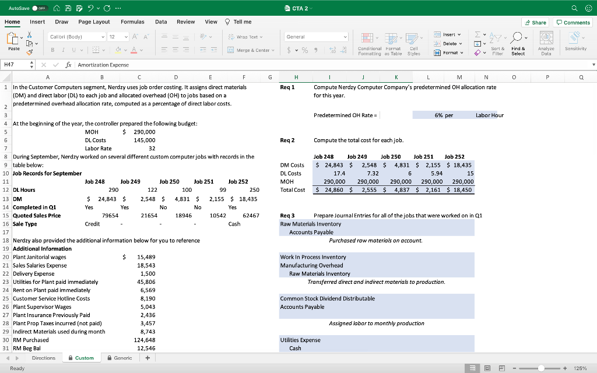Increase font size with the larger A icon
This screenshot has width=597, height=373.
(135, 37)
